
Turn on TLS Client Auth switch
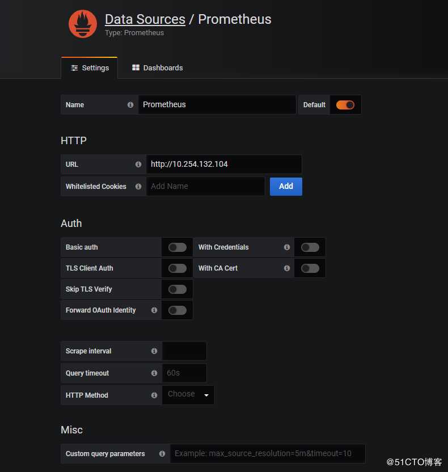coord(177,268)
